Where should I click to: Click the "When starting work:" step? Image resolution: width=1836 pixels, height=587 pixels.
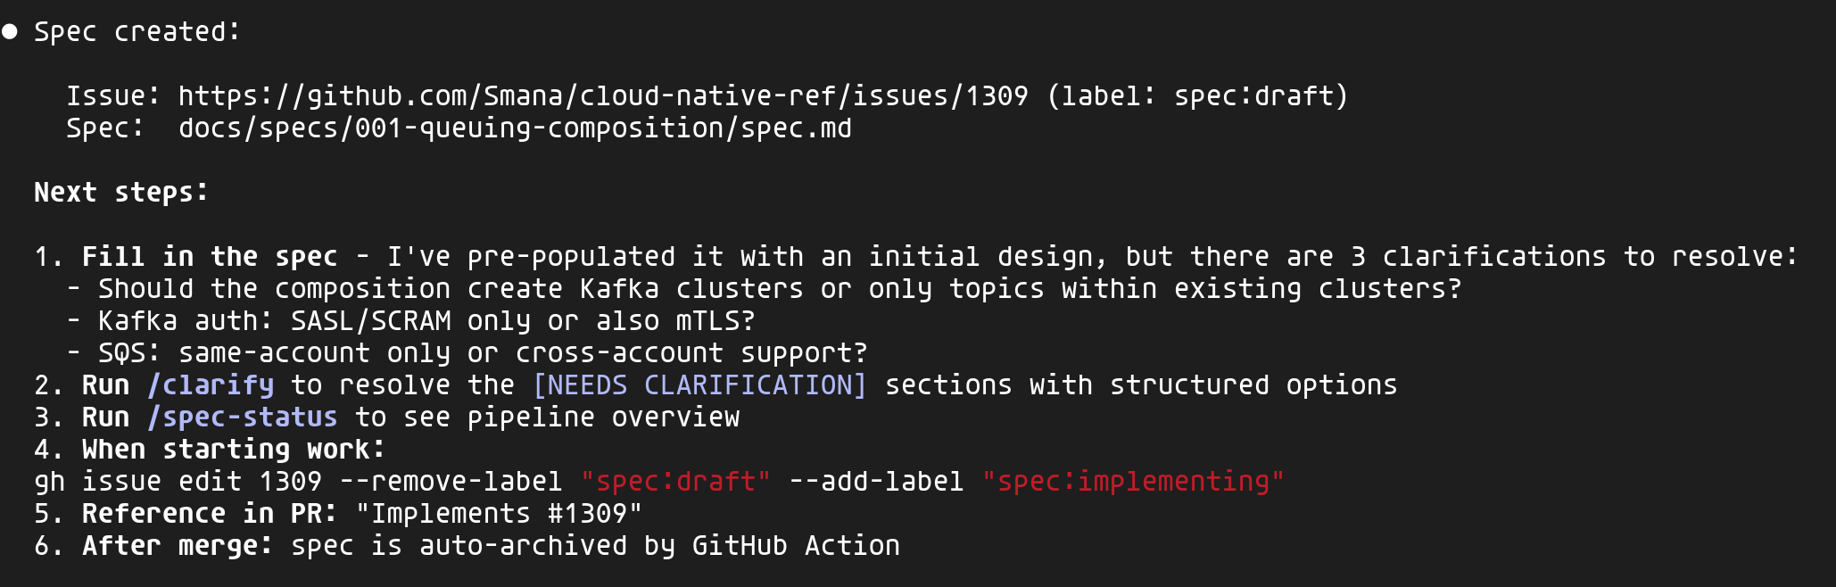tap(233, 450)
